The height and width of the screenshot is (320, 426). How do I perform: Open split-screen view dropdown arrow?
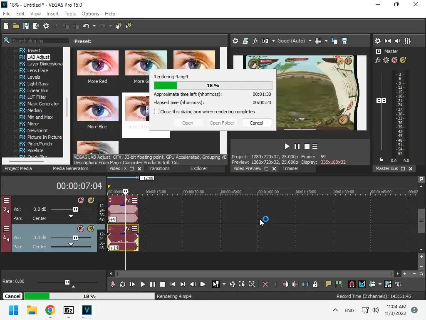tap(273, 41)
